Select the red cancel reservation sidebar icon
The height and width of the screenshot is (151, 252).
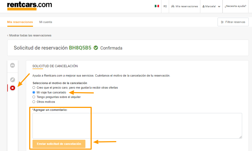[12, 88]
